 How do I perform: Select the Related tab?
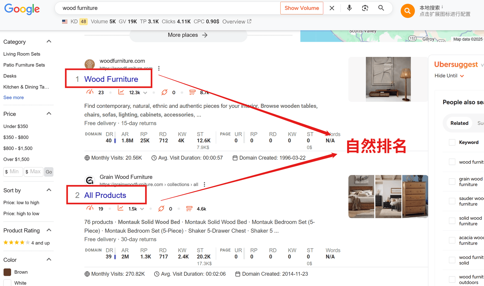point(459,123)
